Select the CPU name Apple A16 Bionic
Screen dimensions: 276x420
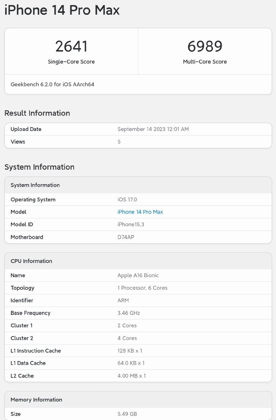point(138,275)
